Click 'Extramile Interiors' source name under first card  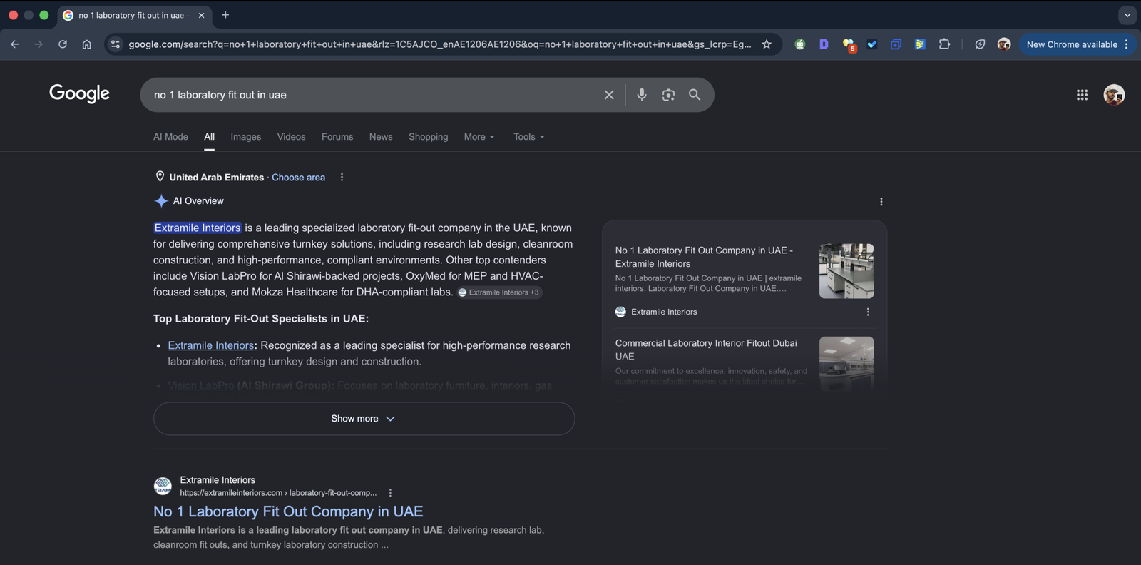(664, 312)
